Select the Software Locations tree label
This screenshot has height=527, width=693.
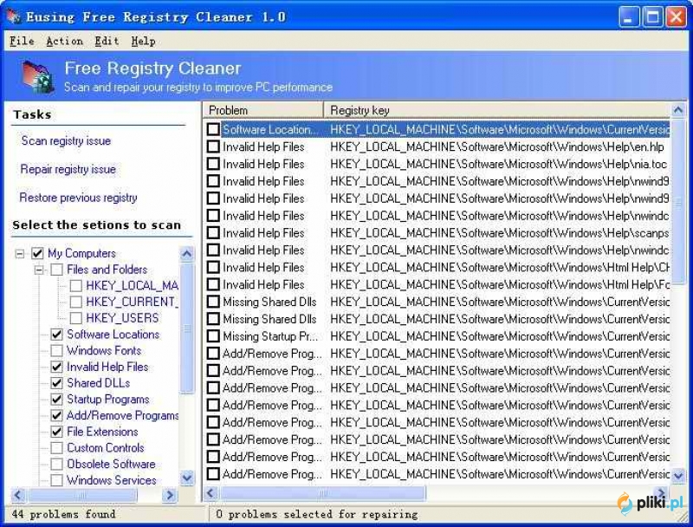click(113, 335)
